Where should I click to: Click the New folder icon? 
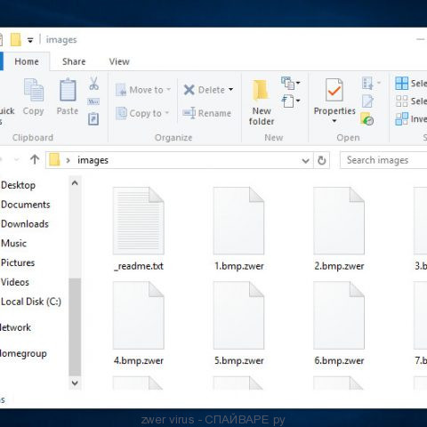[x=261, y=90]
